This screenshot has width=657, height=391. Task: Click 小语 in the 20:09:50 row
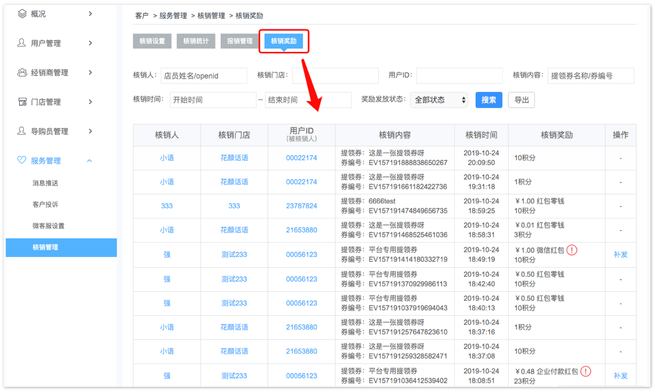coord(167,158)
